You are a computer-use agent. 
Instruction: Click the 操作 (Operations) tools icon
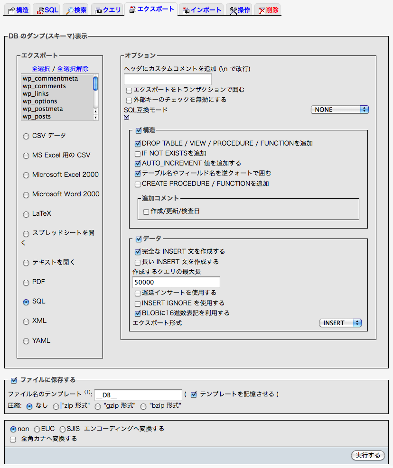[x=233, y=10]
